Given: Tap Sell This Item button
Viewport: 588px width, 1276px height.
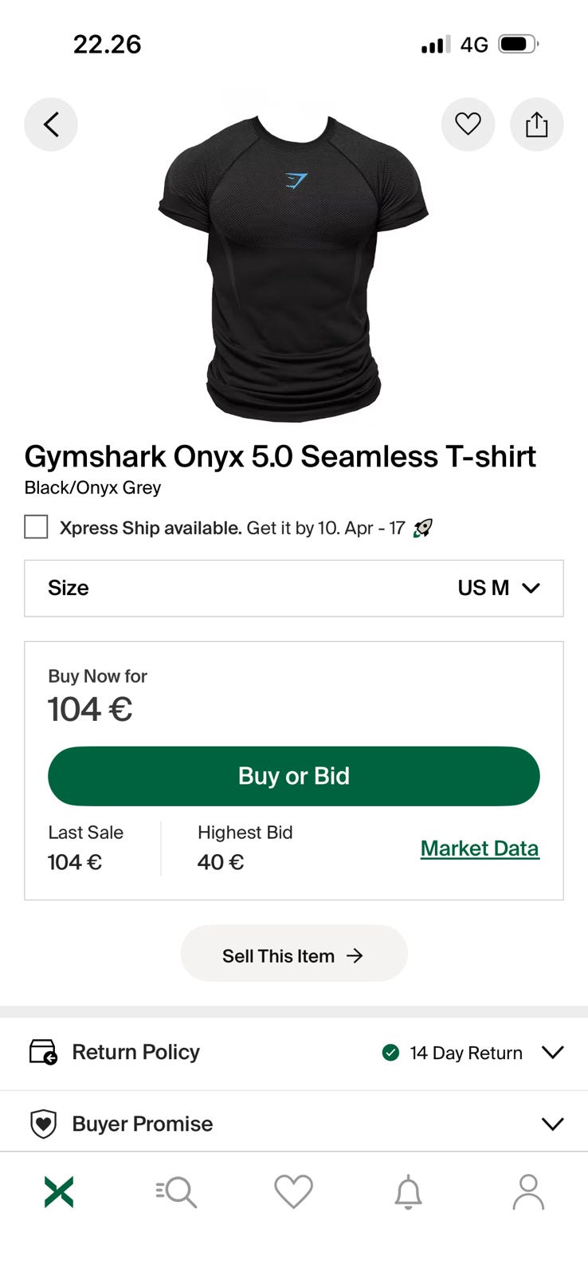Looking at the screenshot, I should pos(293,954).
